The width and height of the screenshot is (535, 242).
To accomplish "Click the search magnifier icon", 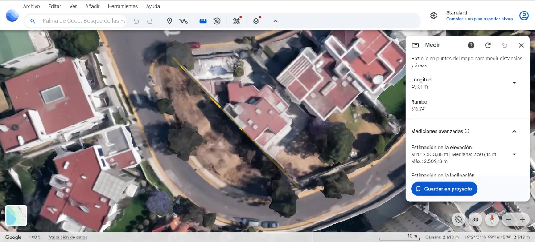I will pos(33,21).
